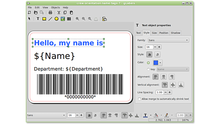
Task: Pick the Ellipse tool
Action: pyautogui.click(x=56, y=19)
